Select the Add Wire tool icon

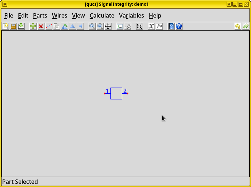pyautogui.click(x=49, y=26)
